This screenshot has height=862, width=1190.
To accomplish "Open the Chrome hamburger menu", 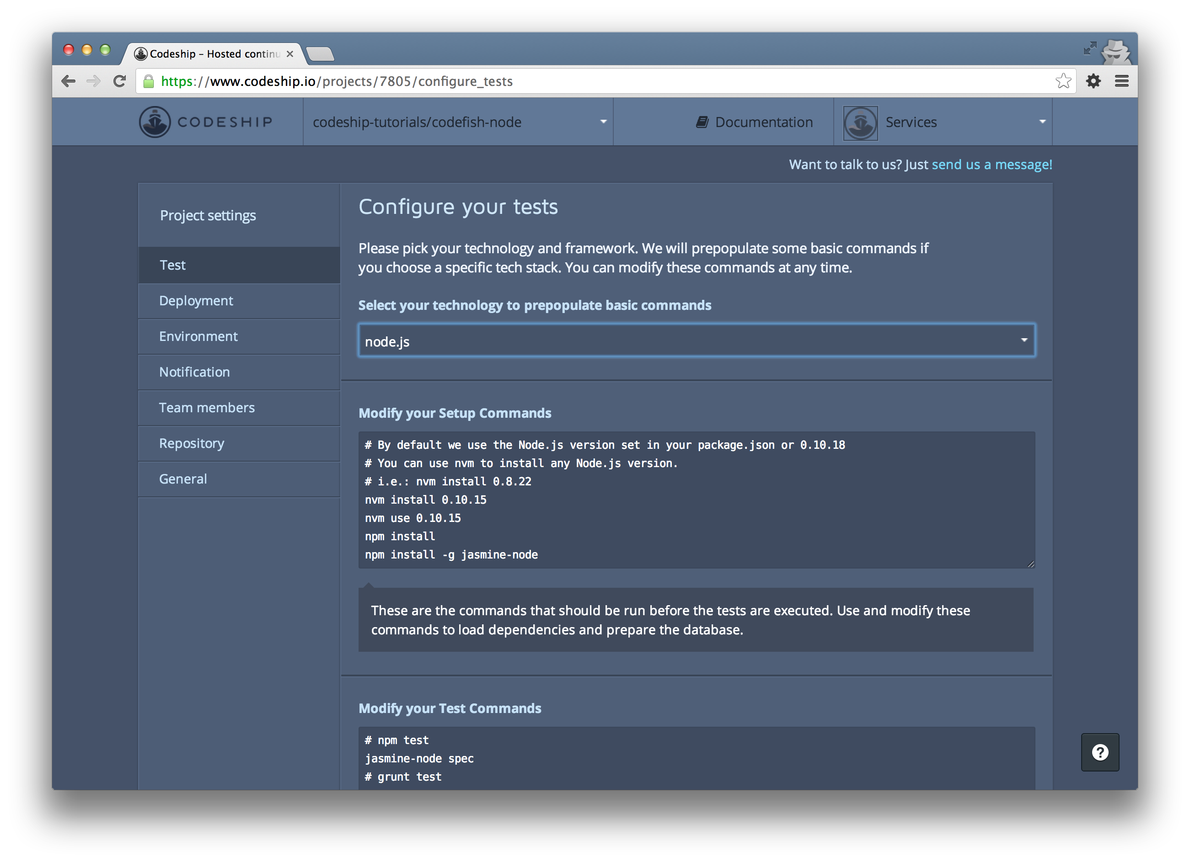I will [x=1121, y=81].
